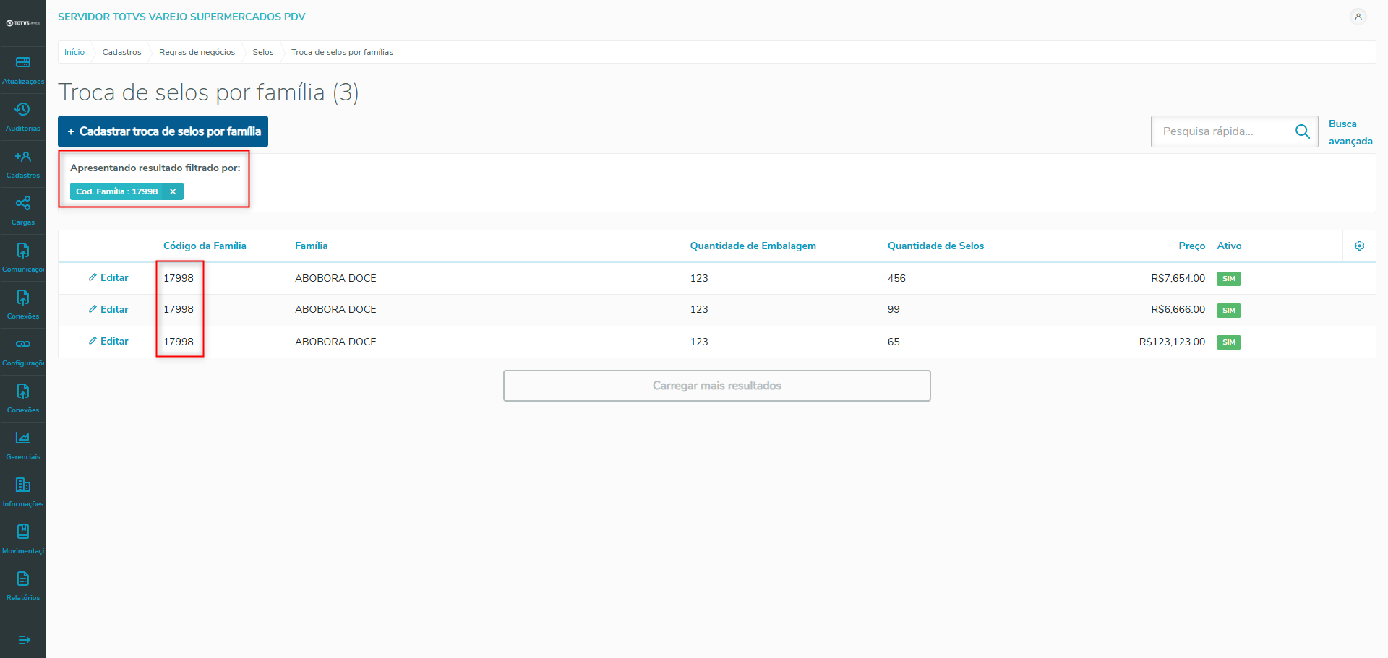Open the Cadastros section in the sidebar
The width and height of the screenshot is (1388, 658).
pos(23,165)
